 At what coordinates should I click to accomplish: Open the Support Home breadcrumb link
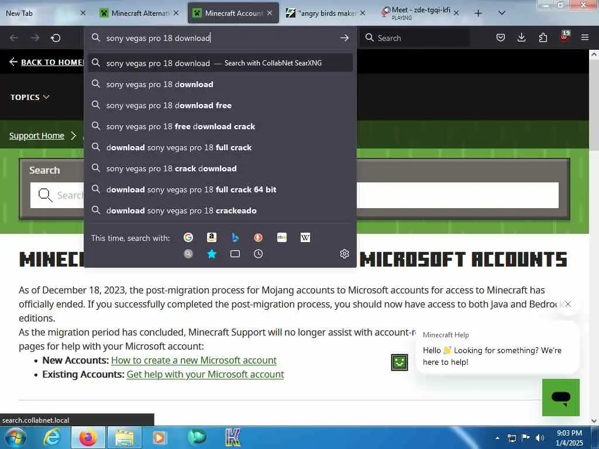(x=37, y=136)
